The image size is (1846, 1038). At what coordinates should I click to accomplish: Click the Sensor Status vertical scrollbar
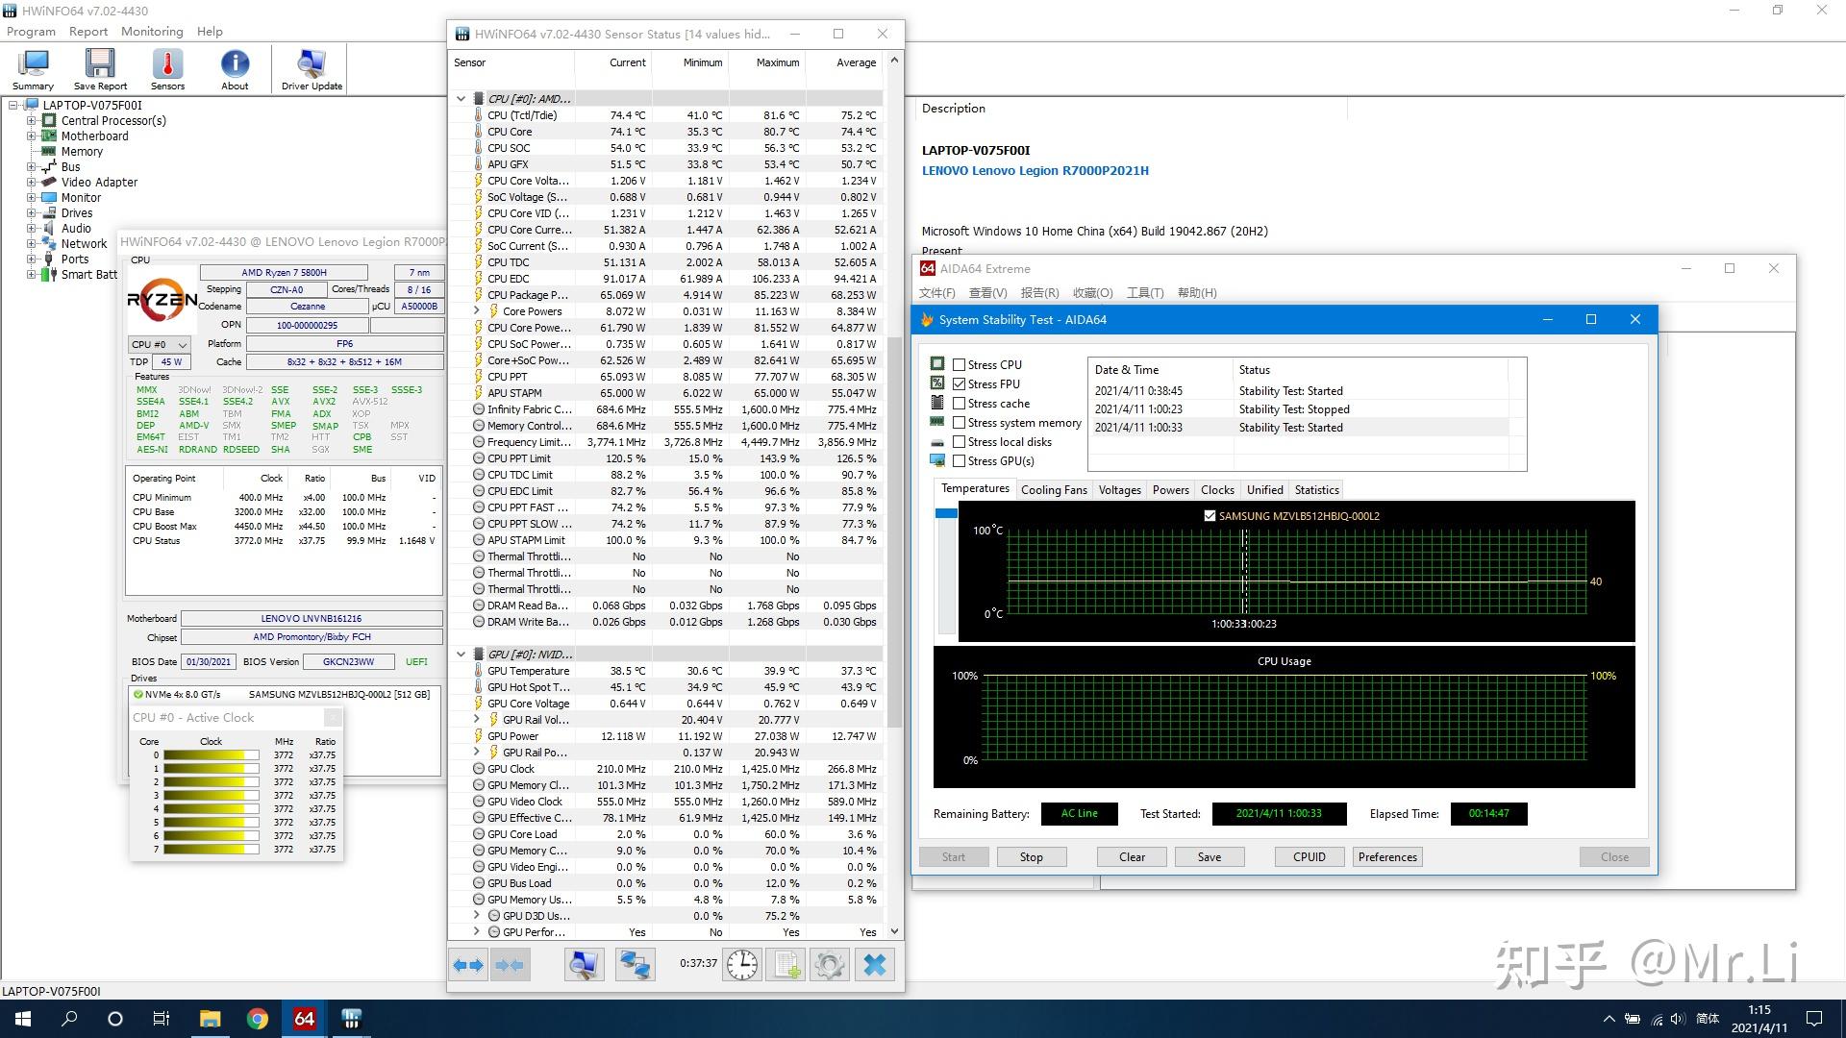(894, 531)
